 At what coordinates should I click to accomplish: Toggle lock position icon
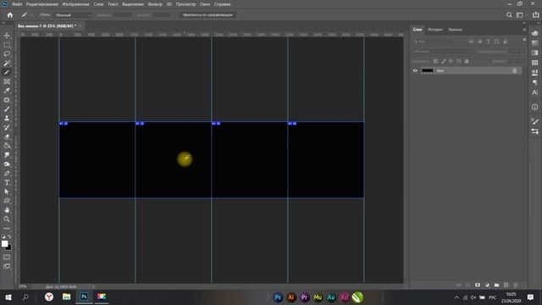click(x=451, y=61)
